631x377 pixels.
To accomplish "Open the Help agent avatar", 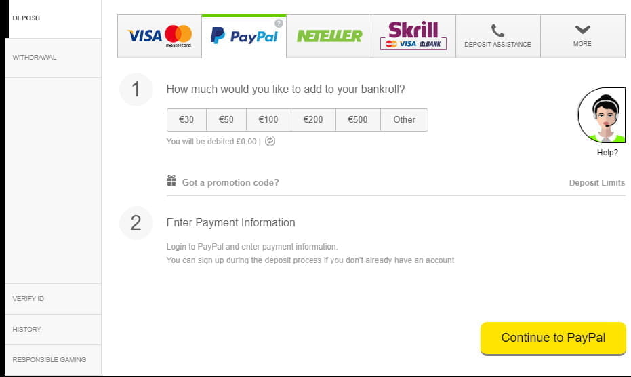I will pyautogui.click(x=602, y=115).
